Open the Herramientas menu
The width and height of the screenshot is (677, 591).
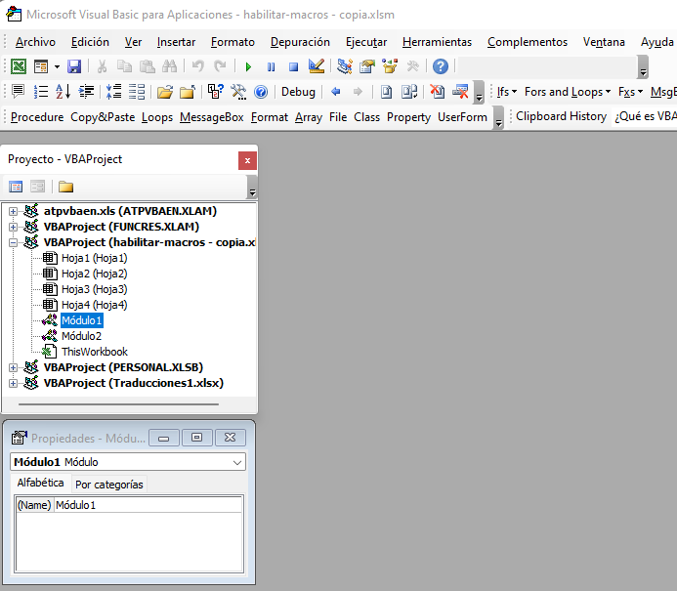(x=437, y=42)
